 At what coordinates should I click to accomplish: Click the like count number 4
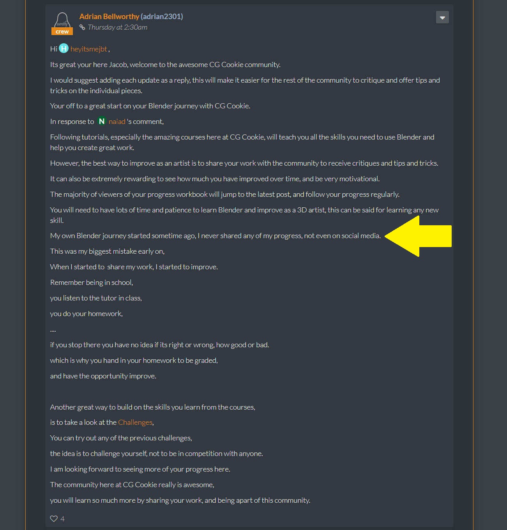[63, 519]
